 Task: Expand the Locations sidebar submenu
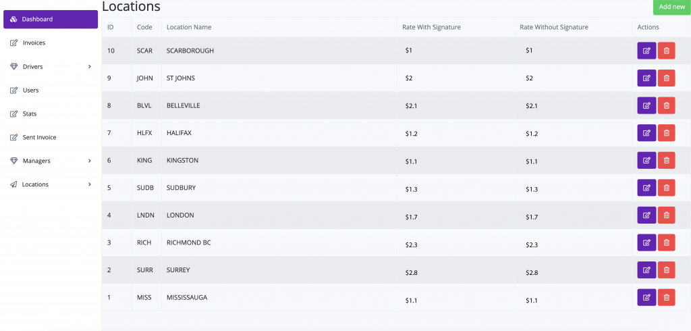(51, 184)
